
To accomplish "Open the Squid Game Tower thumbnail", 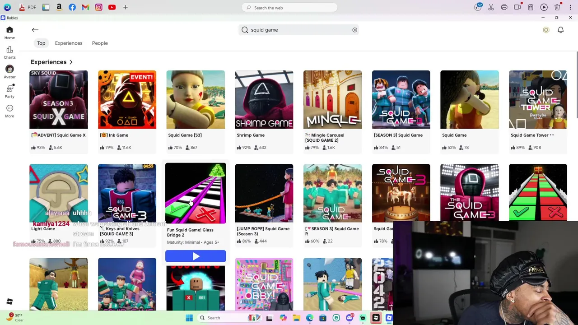I will click(538, 99).
